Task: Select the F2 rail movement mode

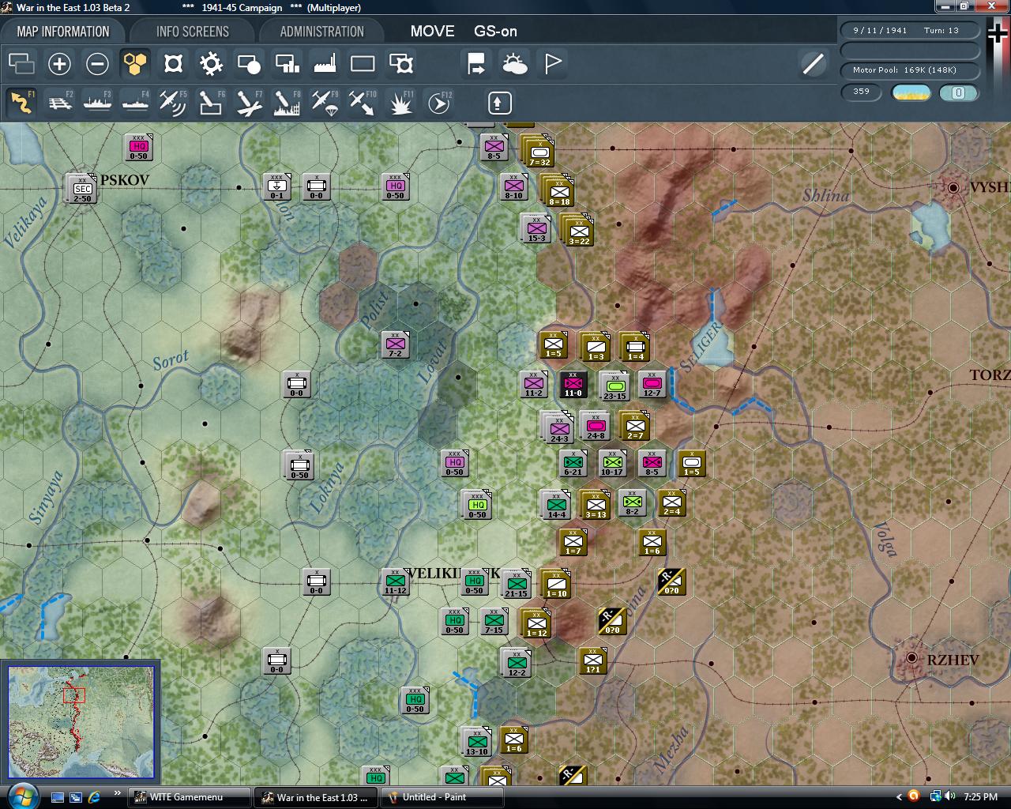Action: point(59,103)
